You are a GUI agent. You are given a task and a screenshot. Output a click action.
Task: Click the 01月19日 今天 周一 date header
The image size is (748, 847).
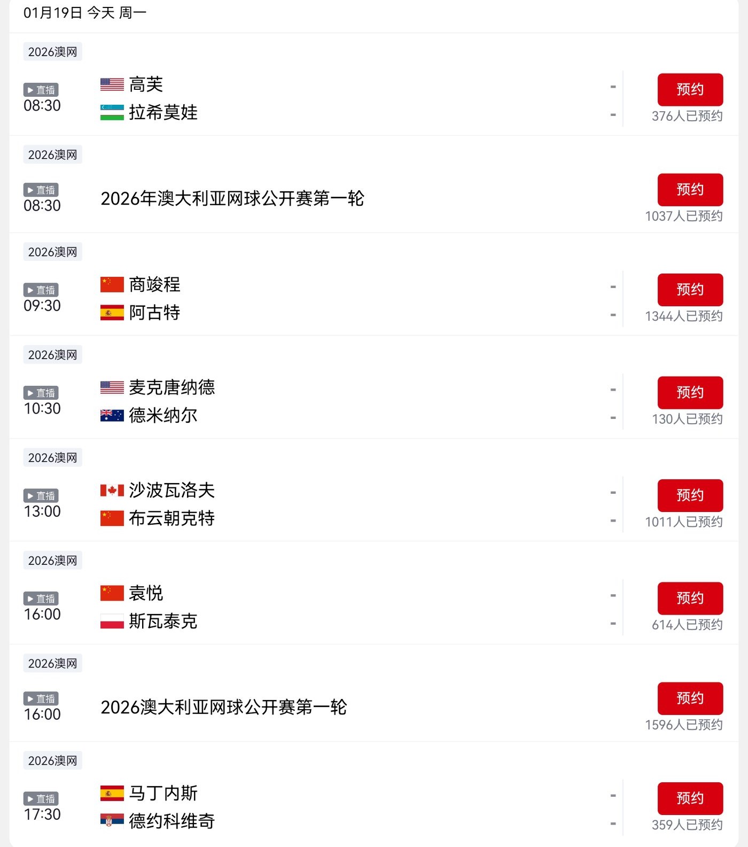[85, 13]
